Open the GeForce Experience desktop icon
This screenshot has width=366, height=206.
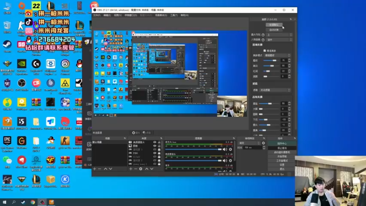point(22,67)
